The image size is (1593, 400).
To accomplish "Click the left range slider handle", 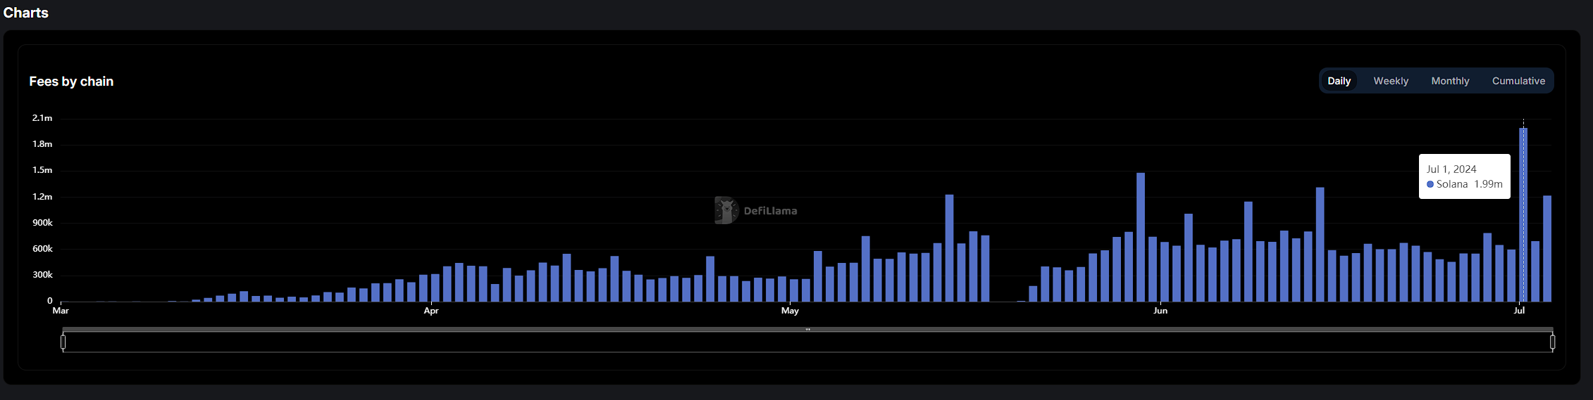I will click(63, 342).
